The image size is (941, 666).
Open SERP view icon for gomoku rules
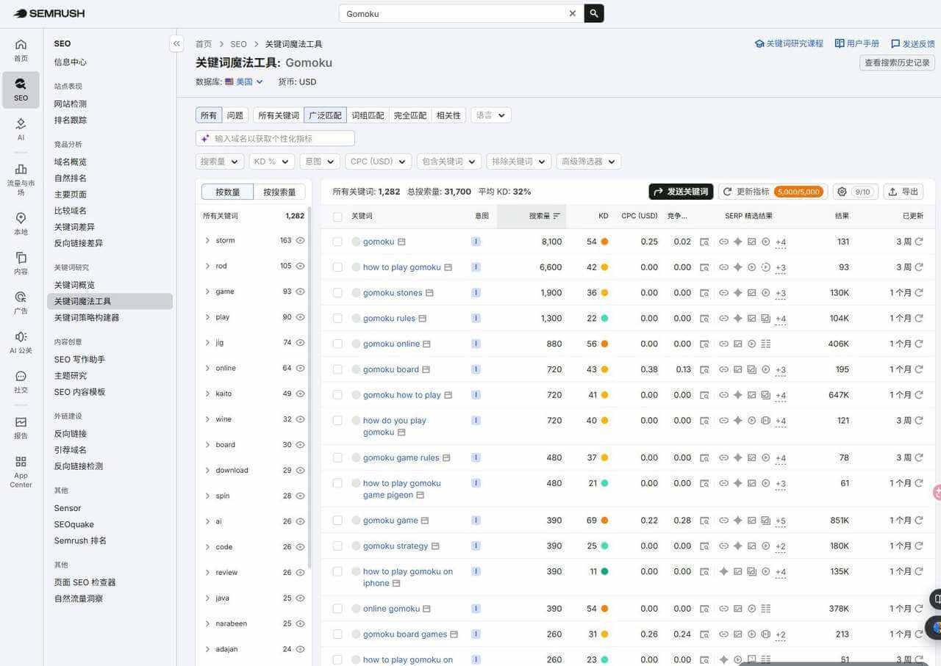tap(704, 319)
